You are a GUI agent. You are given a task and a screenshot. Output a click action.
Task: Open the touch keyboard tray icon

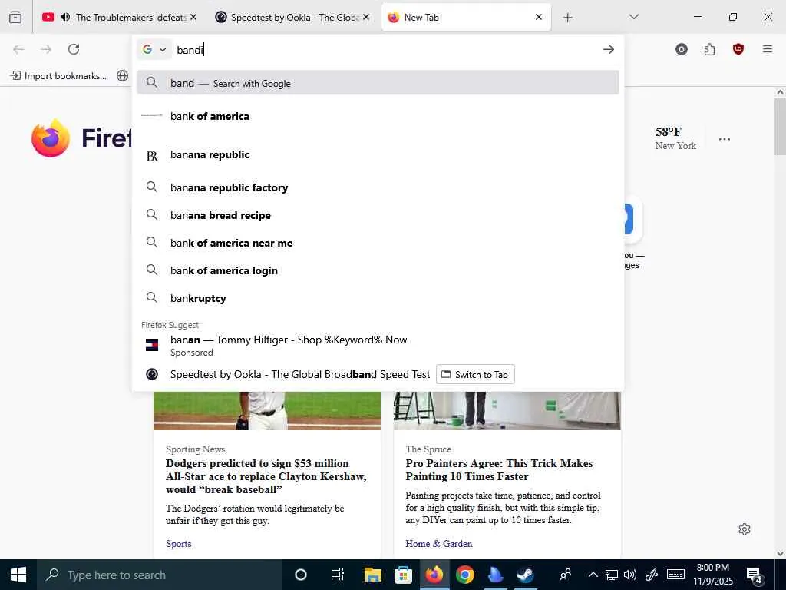(x=675, y=575)
